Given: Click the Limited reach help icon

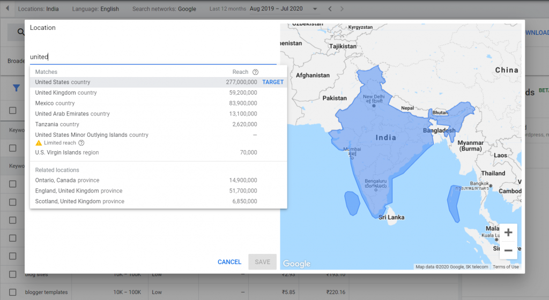Looking at the screenshot, I should (x=81, y=143).
